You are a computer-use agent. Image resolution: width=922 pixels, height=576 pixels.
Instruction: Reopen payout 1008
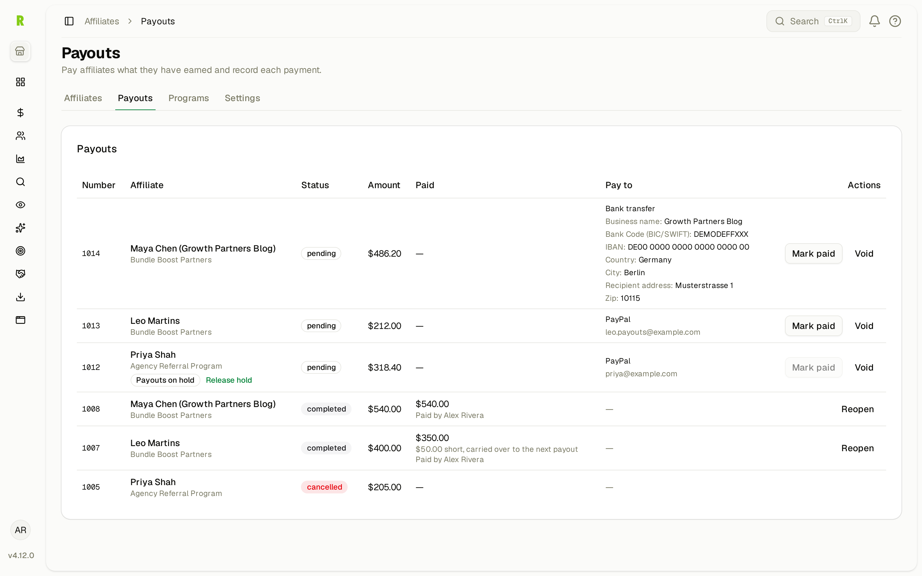[857, 409]
